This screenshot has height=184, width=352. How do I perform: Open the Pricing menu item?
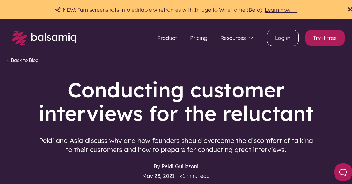point(199,38)
